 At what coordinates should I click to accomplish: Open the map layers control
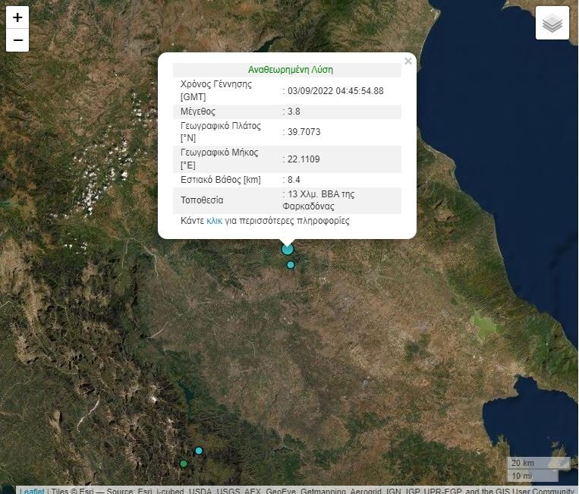point(552,24)
